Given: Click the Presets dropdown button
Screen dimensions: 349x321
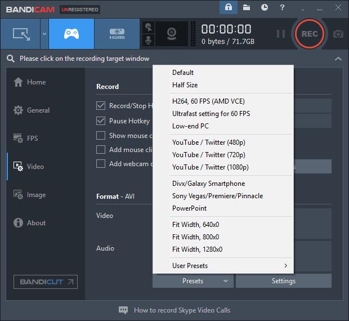Looking at the screenshot, I should (x=193, y=281).
